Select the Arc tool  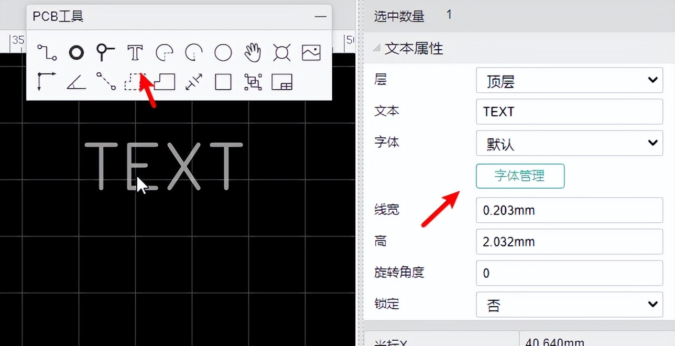point(164,52)
